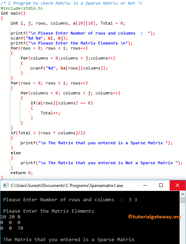Maximize the Sparsematrix1.exe console window
The height and width of the screenshot is (244, 186).
[x=161, y=185]
